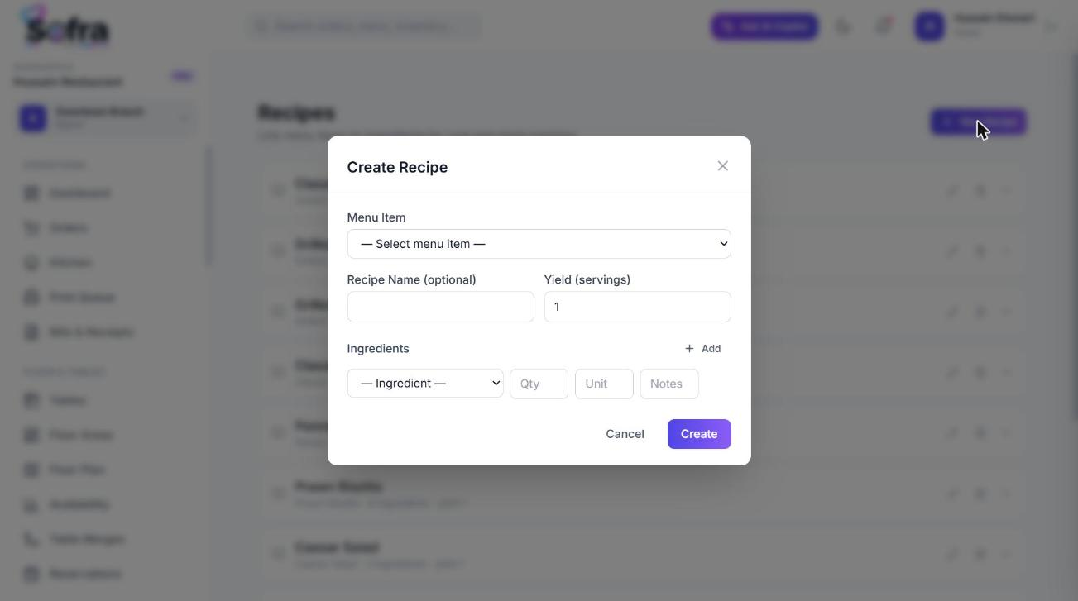
Task: Go to Kitchen in the sidebar
Action: (x=69, y=263)
